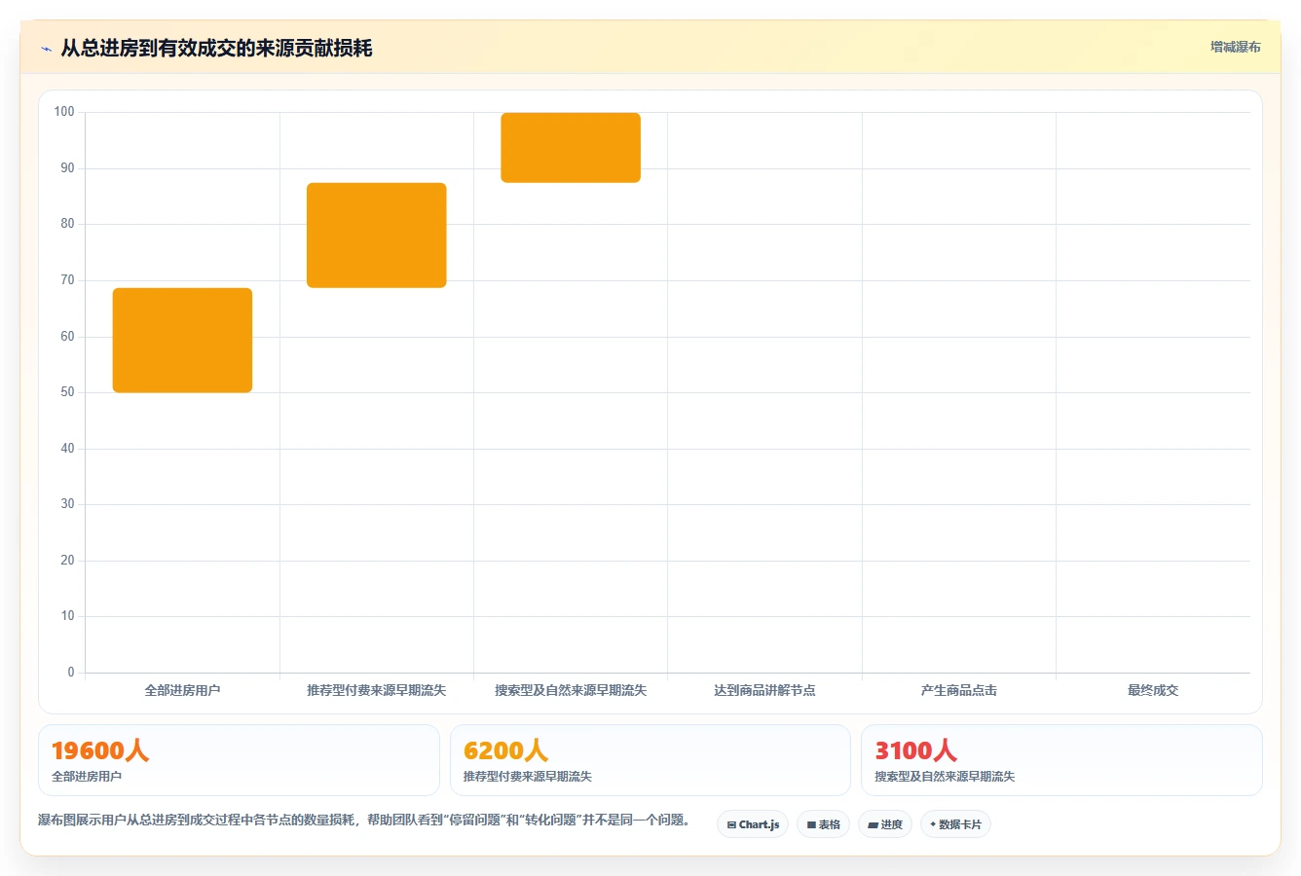Click the description text starting 瀑布图展示

coord(364,820)
